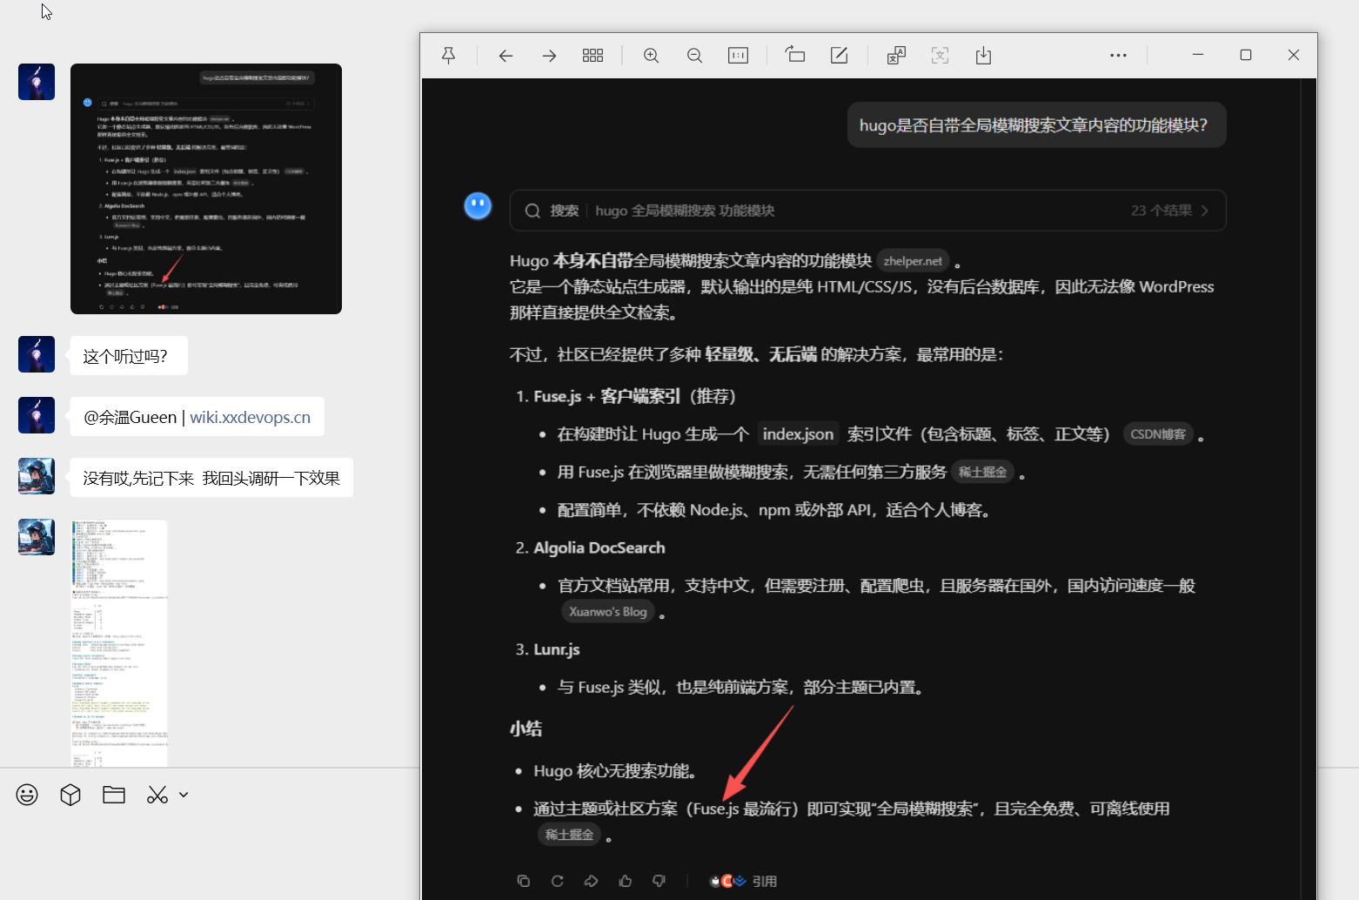This screenshot has height=900, width=1359.
Task: Extract text from the image
Action: 940,56
